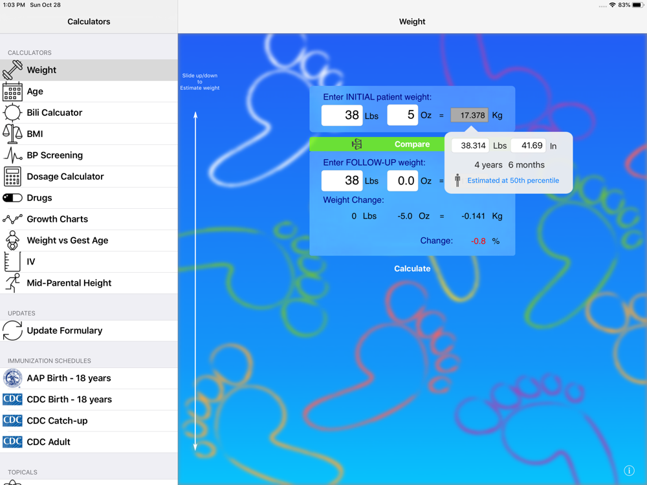Tap CDC logo beside CDC Adult
The width and height of the screenshot is (647, 485).
12,442
